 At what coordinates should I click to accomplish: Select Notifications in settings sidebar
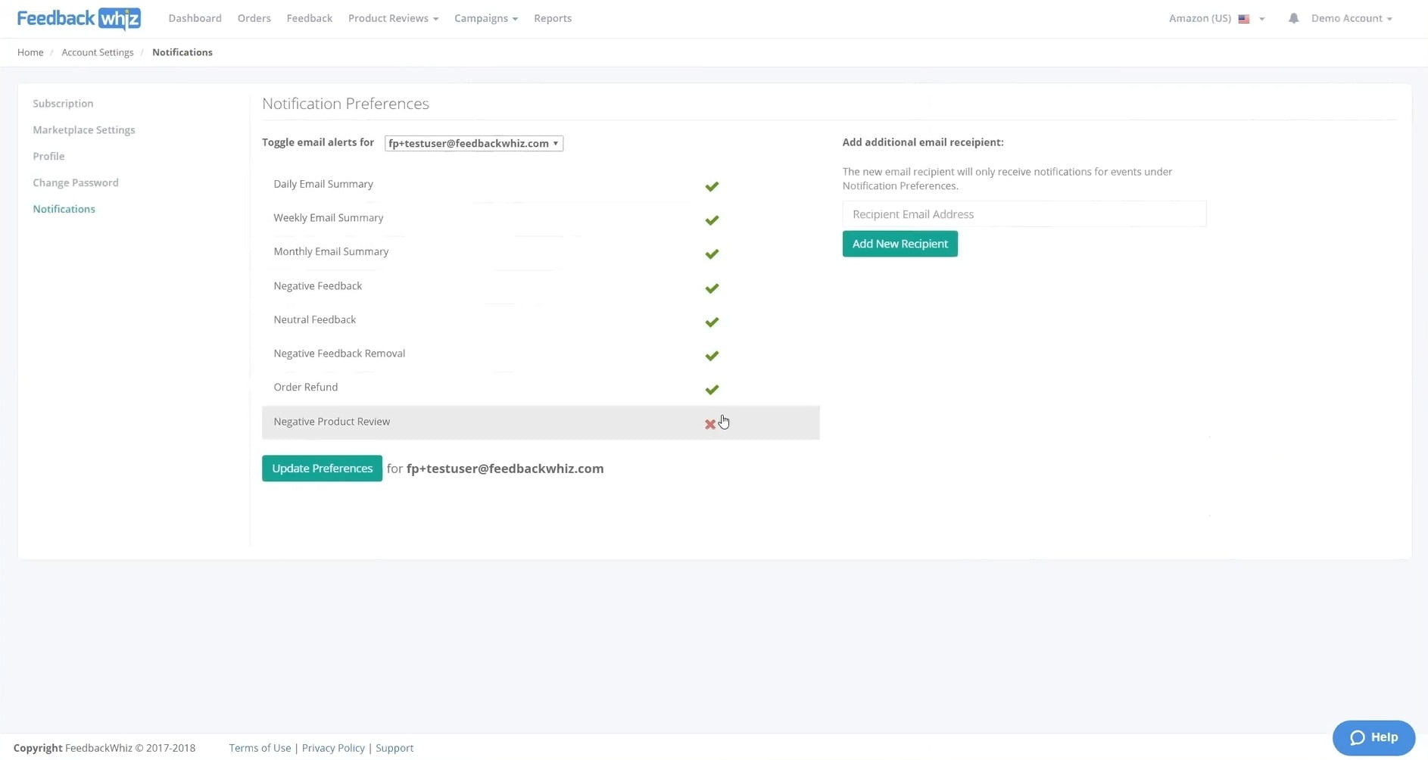click(x=64, y=210)
